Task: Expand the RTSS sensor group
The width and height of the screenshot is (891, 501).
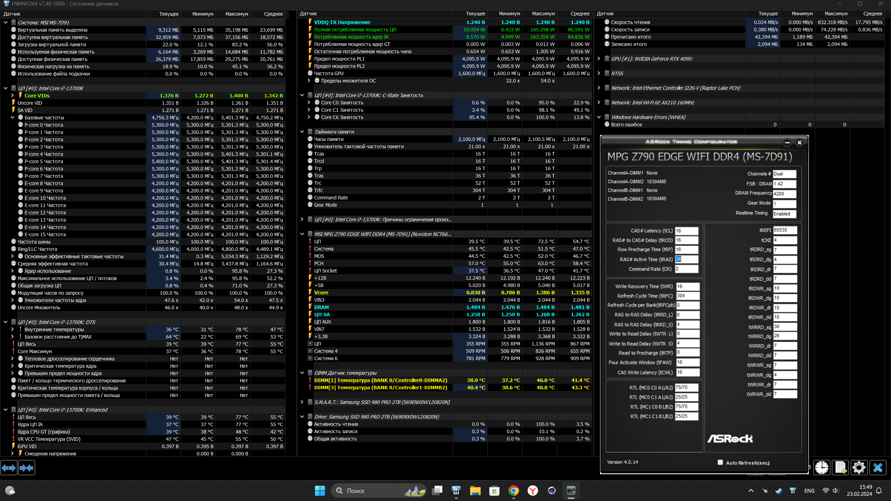Action: point(599,73)
